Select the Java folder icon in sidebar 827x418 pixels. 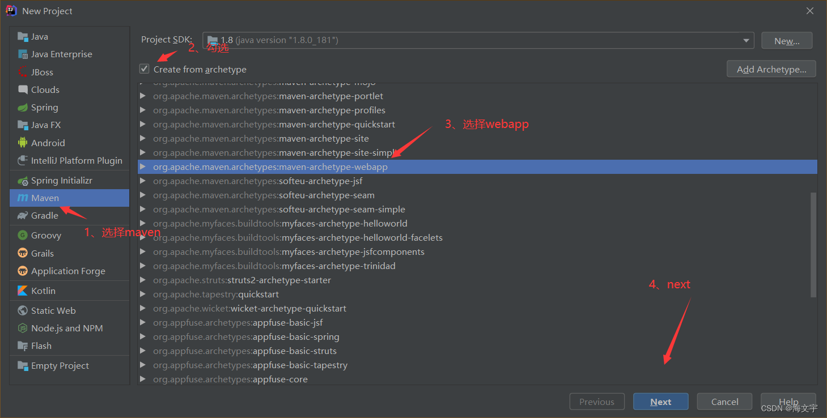23,37
